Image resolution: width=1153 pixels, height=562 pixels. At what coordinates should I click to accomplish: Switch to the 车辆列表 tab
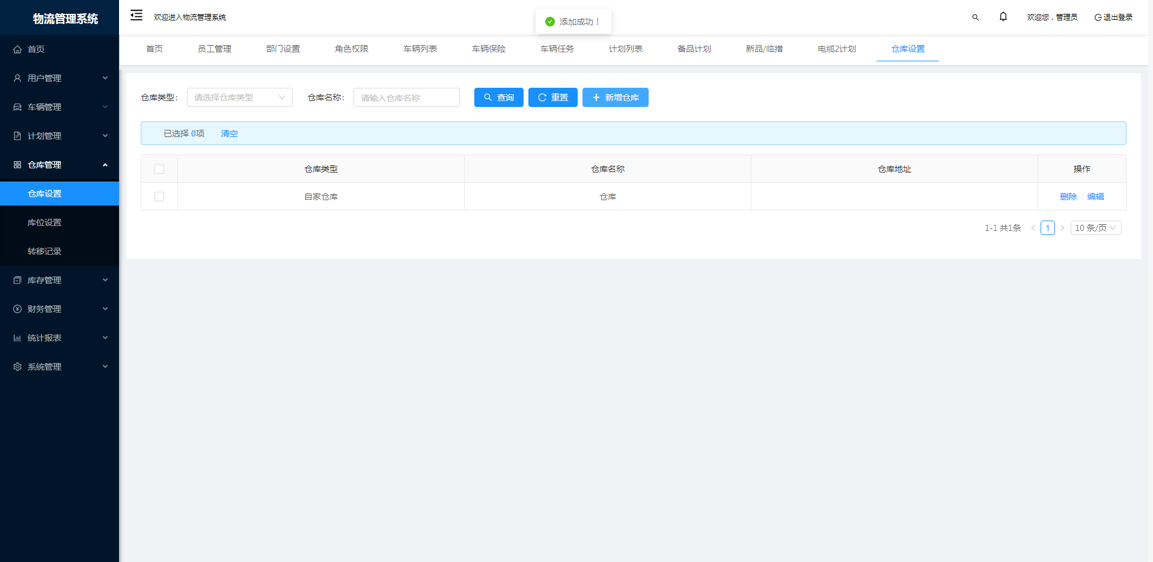420,49
